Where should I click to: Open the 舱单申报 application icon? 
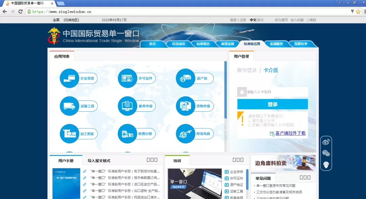(x=127, y=106)
